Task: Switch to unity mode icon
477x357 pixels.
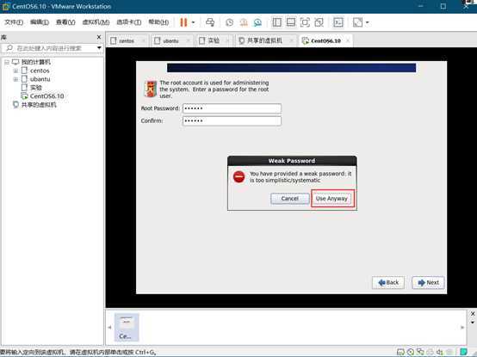Action: (319, 22)
